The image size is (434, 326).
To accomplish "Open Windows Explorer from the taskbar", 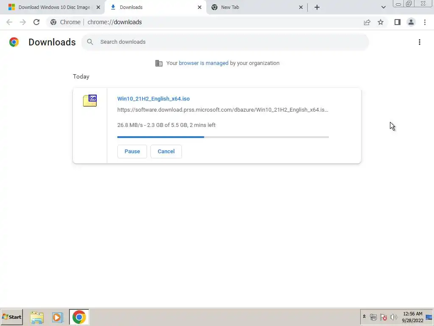I will click(37, 317).
